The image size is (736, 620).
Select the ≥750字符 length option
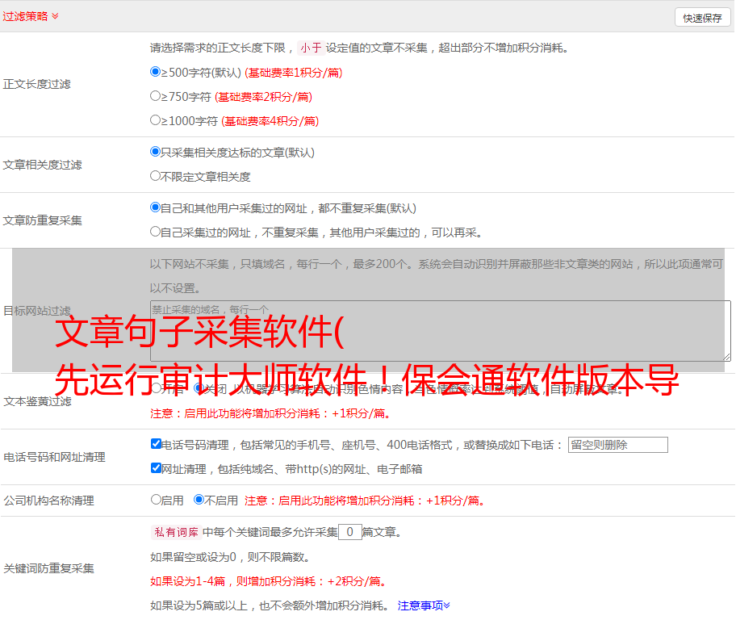[156, 96]
